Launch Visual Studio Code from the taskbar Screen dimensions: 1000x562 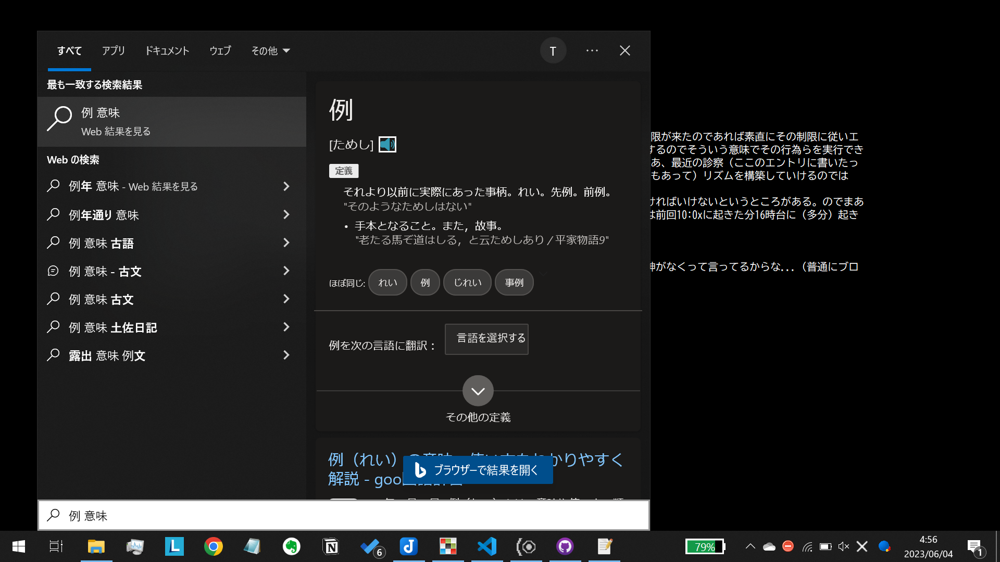[486, 546]
